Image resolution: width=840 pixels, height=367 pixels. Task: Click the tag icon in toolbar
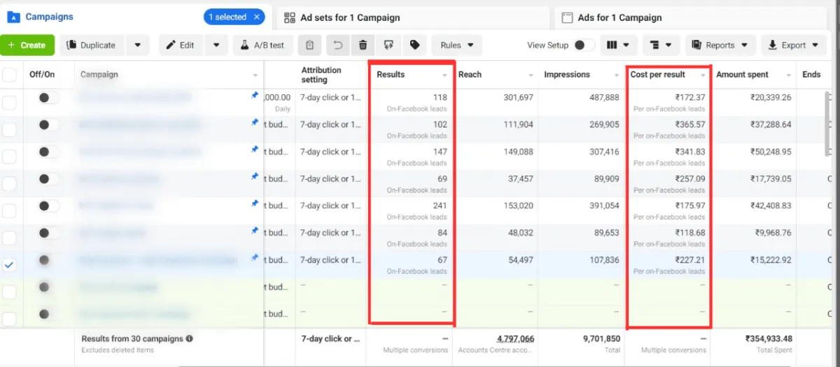(414, 45)
